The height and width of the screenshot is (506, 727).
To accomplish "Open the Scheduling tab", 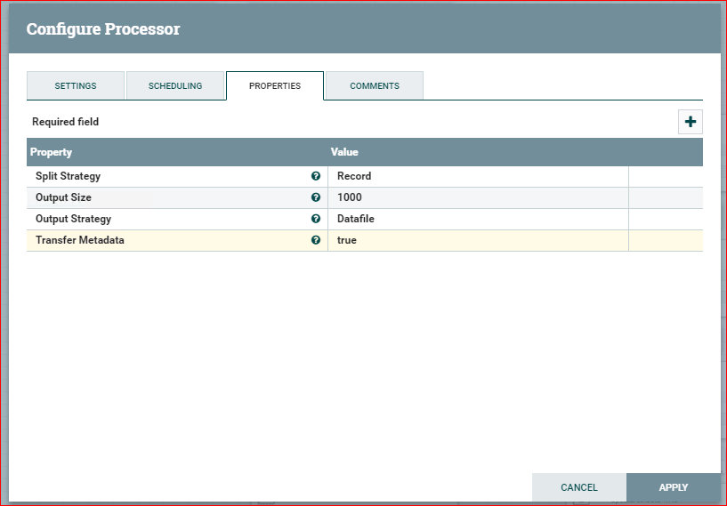I will tap(175, 86).
